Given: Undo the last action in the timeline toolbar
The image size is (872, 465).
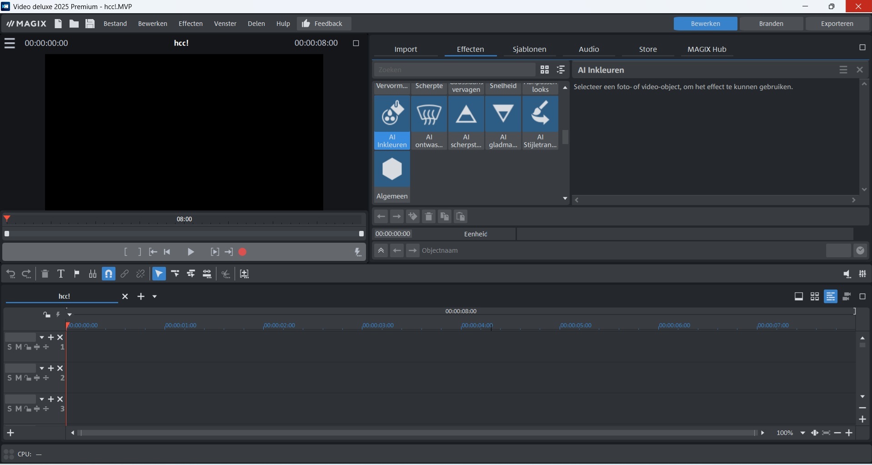Looking at the screenshot, I should (x=11, y=274).
